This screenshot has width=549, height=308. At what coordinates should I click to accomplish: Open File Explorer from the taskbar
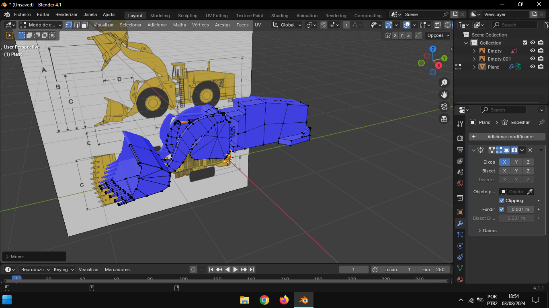(x=245, y=300)
